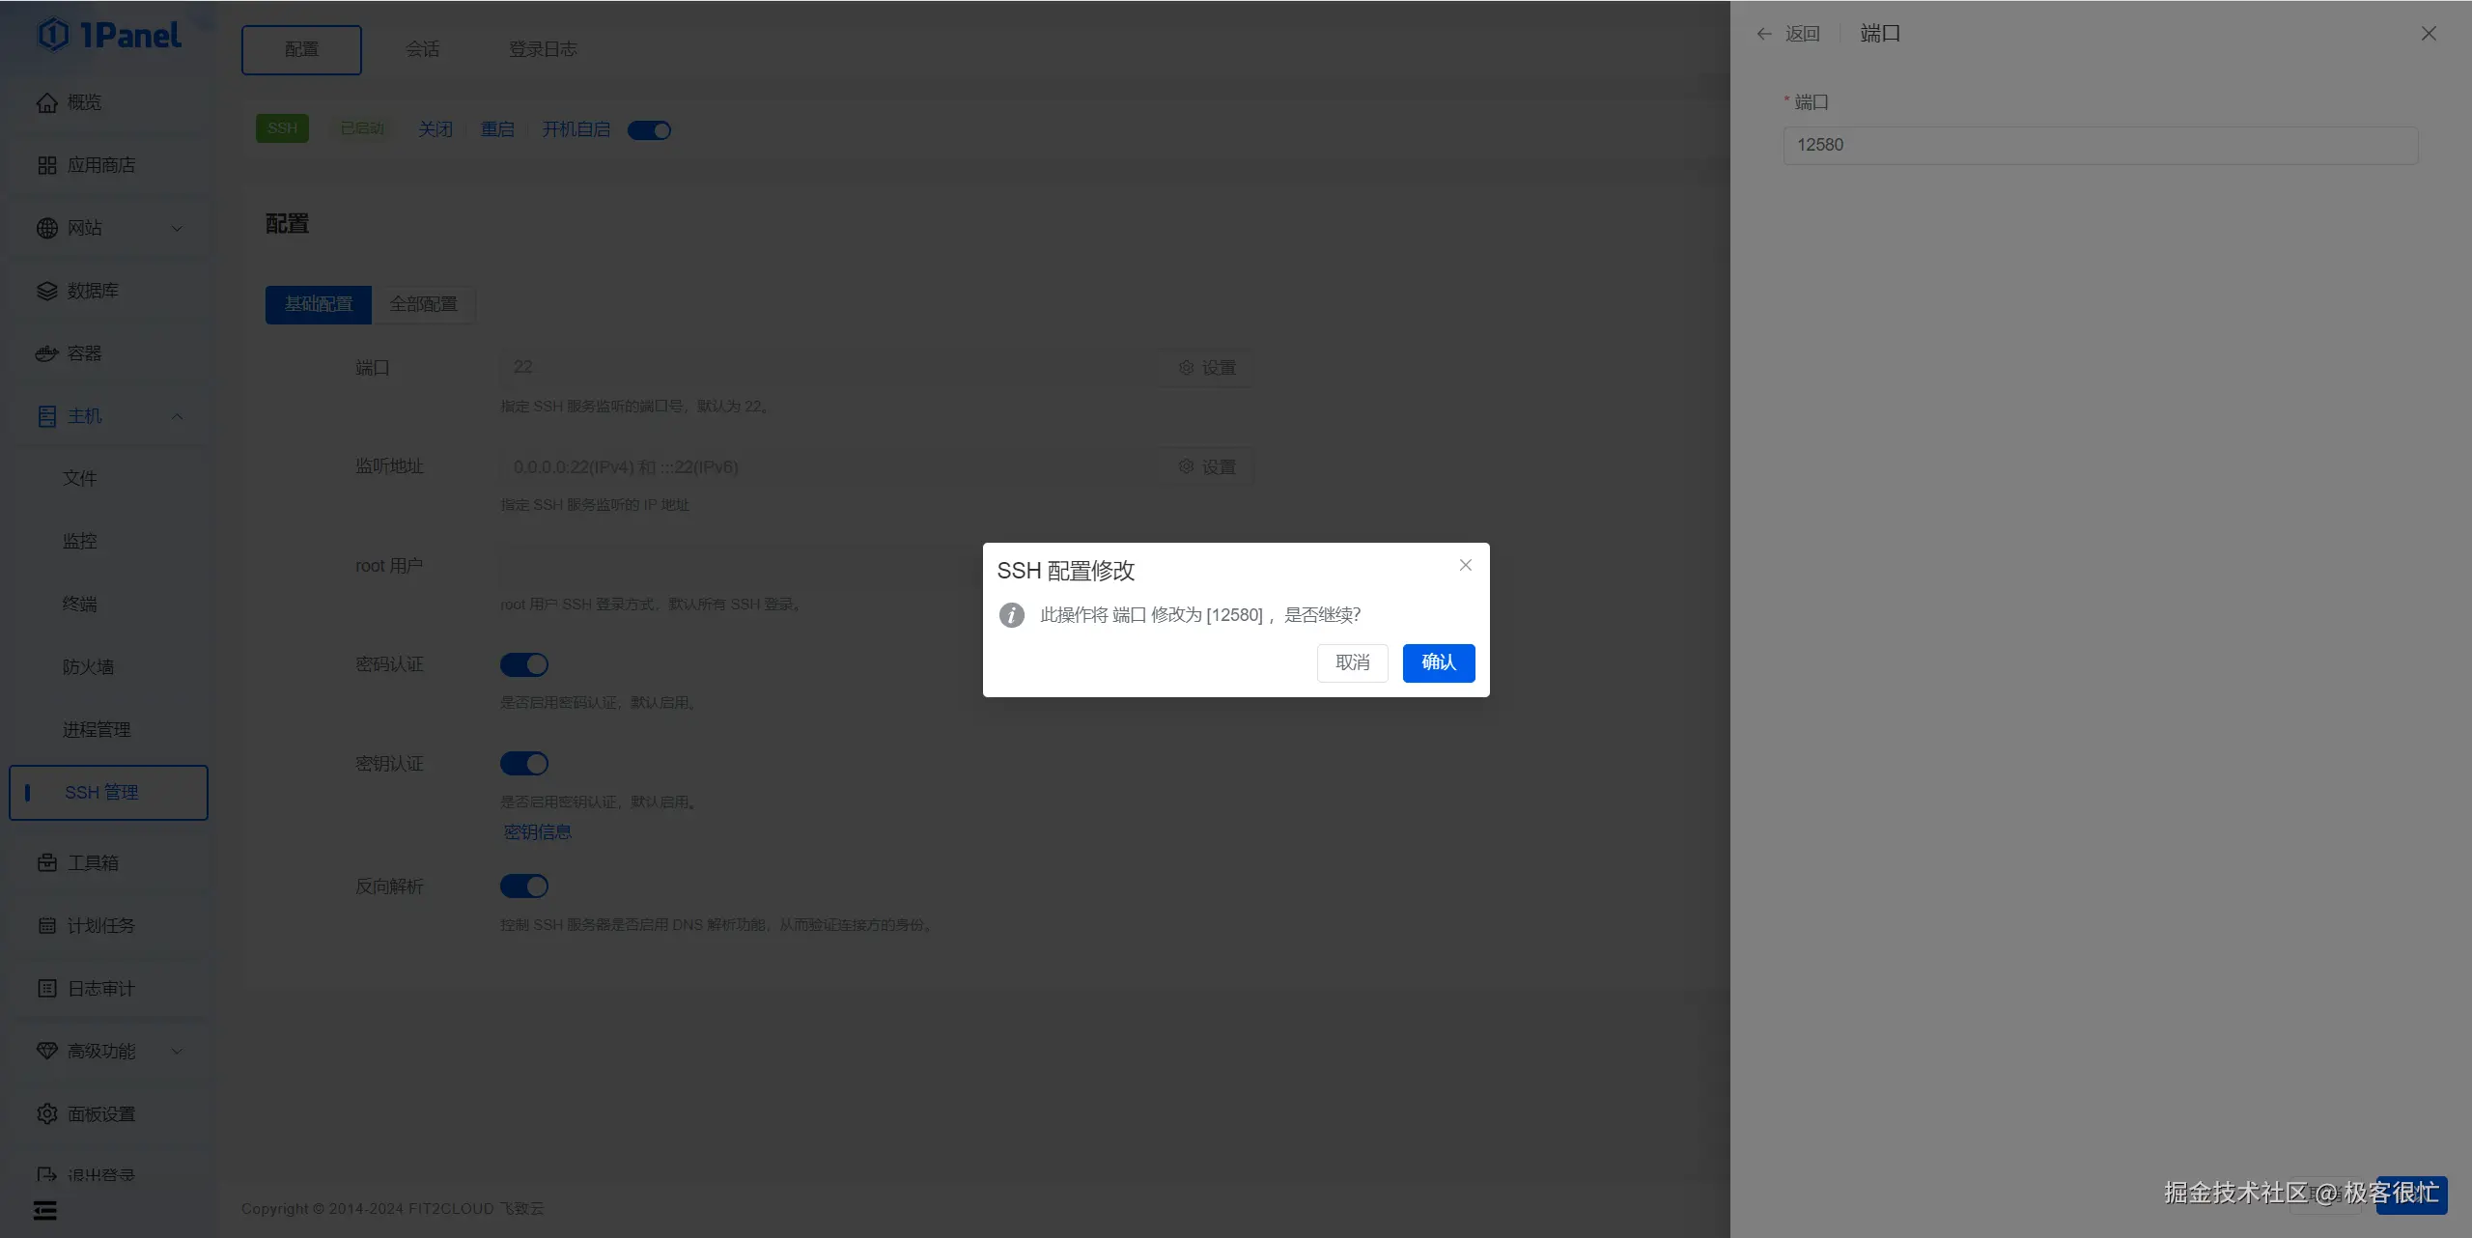The width and height of the screenshot is (2472, 1238).
Task: Disable the 密码认证 toggle
Action: click(523, 664)
